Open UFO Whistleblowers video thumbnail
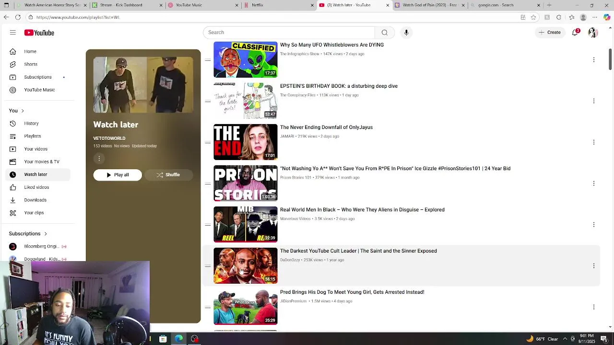614x345 pixels. tap(246, 60)
